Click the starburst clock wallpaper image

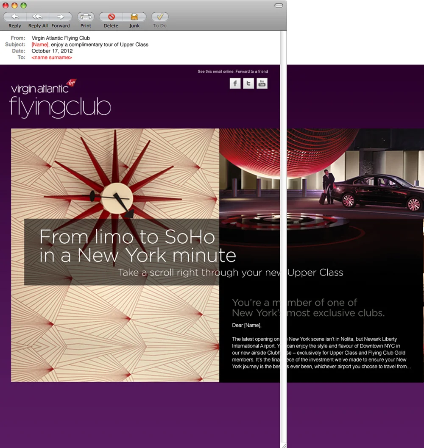tap(115, 255)
